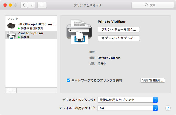Select Print to VipRiser in printer list
This screenshot has height=115, width=176.
[31, 35]
